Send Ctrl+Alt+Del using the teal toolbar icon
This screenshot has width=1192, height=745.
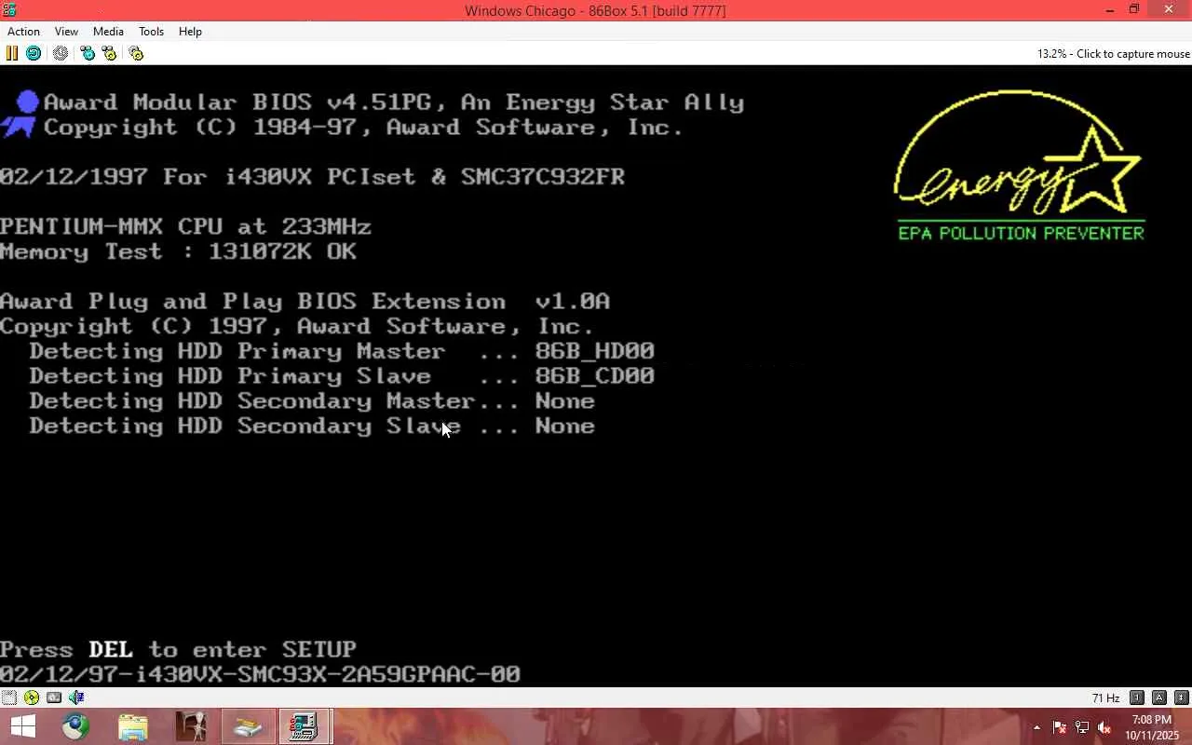(88, 53)
